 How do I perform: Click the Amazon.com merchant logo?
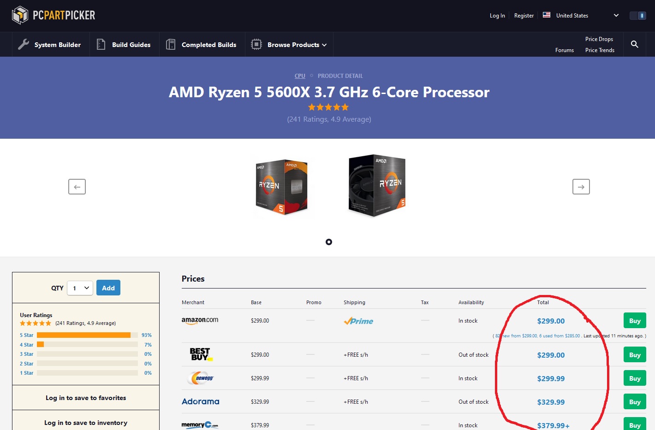click(200, 320)
